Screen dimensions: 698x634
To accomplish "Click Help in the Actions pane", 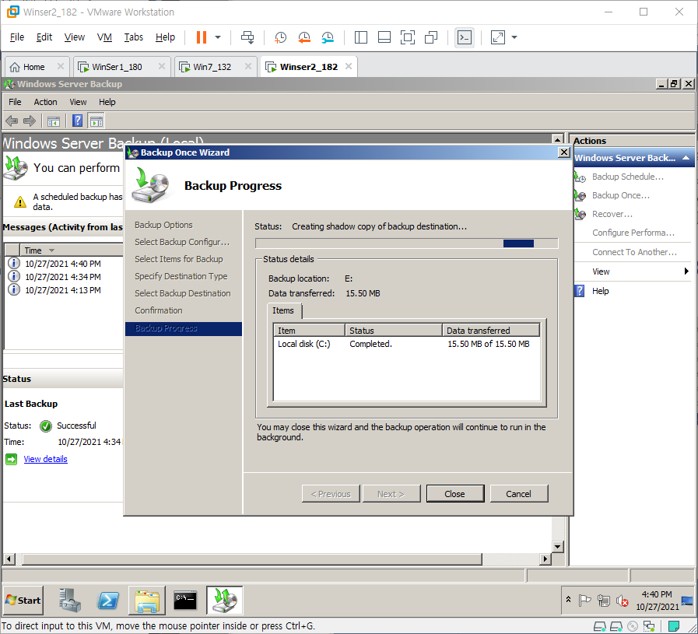I will coord(600,291).
